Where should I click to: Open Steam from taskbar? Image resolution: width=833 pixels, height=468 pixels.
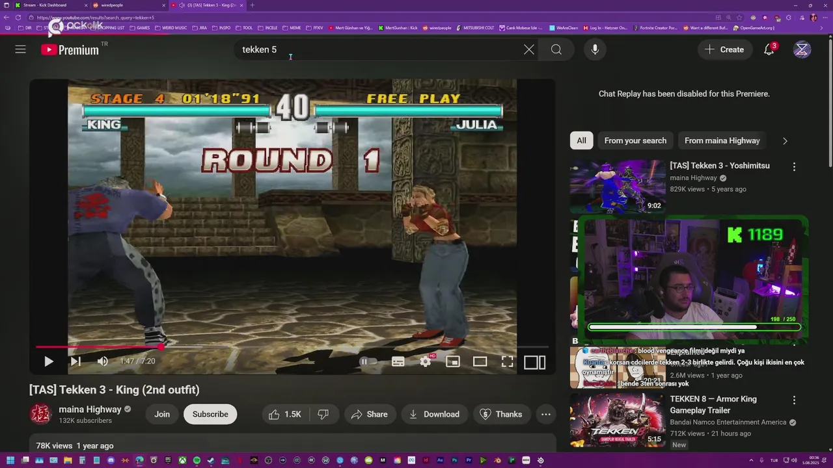click(211, 460)
